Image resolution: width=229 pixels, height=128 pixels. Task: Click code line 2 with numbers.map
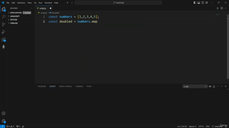73,21
